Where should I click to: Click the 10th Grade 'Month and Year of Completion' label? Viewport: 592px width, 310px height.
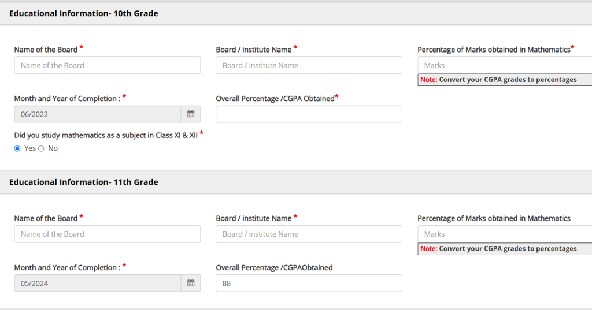point(67,99)
